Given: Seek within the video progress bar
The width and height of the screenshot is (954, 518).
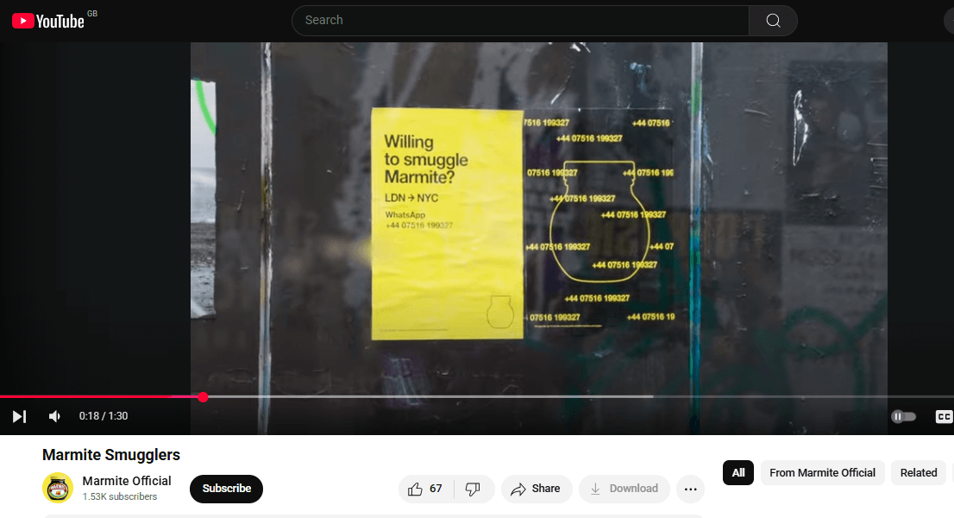Looking at the screenshot, I should pos(477,397).
